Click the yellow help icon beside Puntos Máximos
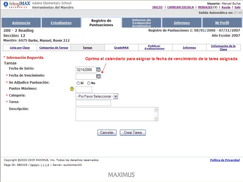The image size is (243, 182). pyautogui.click(x=72, y=89)
